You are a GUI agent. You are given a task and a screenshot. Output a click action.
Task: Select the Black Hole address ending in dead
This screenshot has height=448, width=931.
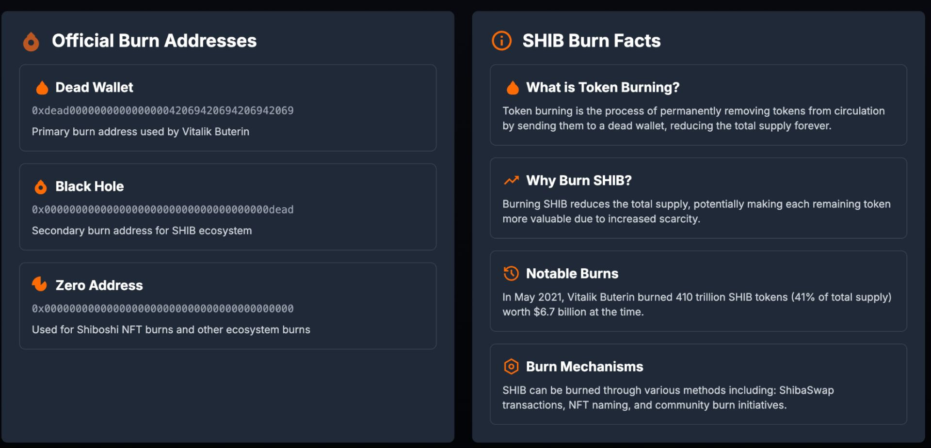point(162,210)
